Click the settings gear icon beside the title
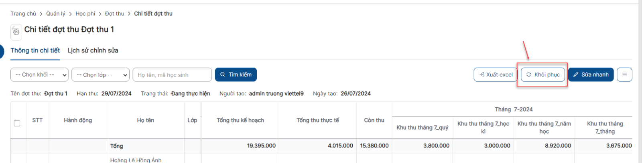The width and height of the screenshot is (642, 163). [16, 32]
